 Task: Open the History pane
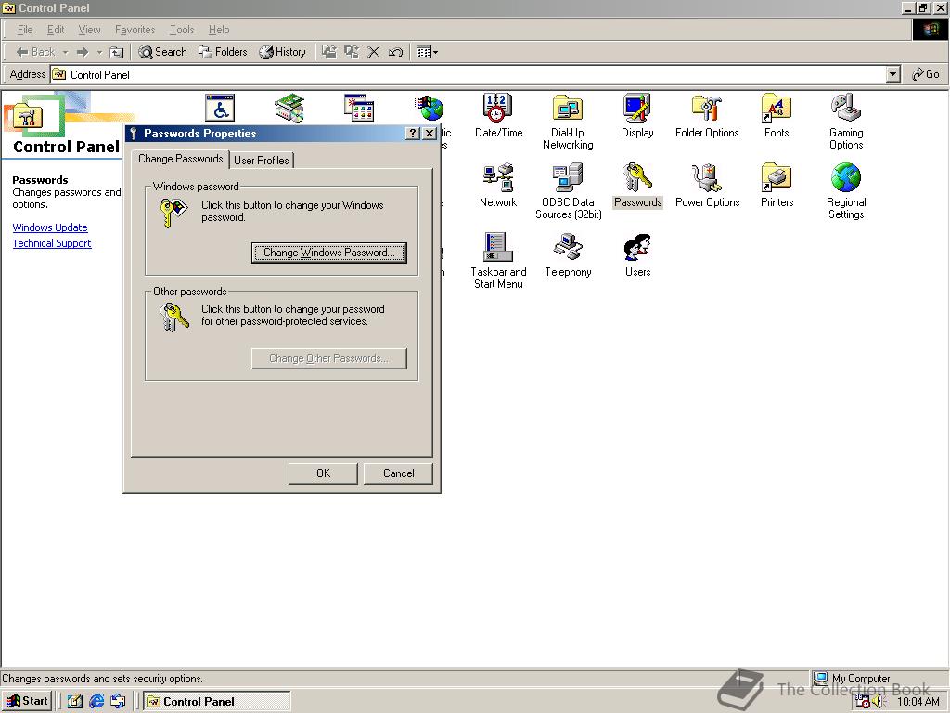(282, 52)
